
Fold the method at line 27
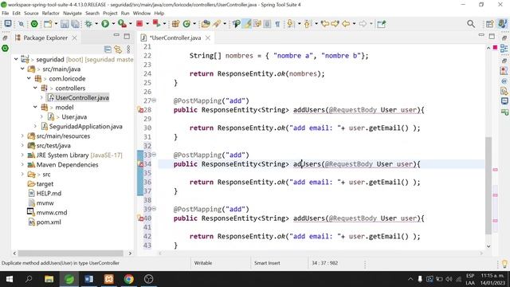[154, 100]
